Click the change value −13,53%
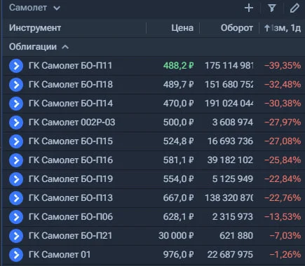305x266 pixels. pyautogui.click(x=283, y=217)
